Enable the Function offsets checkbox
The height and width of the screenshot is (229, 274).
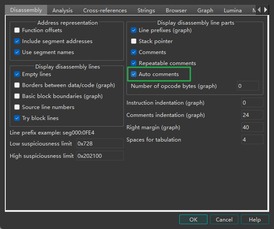[17, 30]
